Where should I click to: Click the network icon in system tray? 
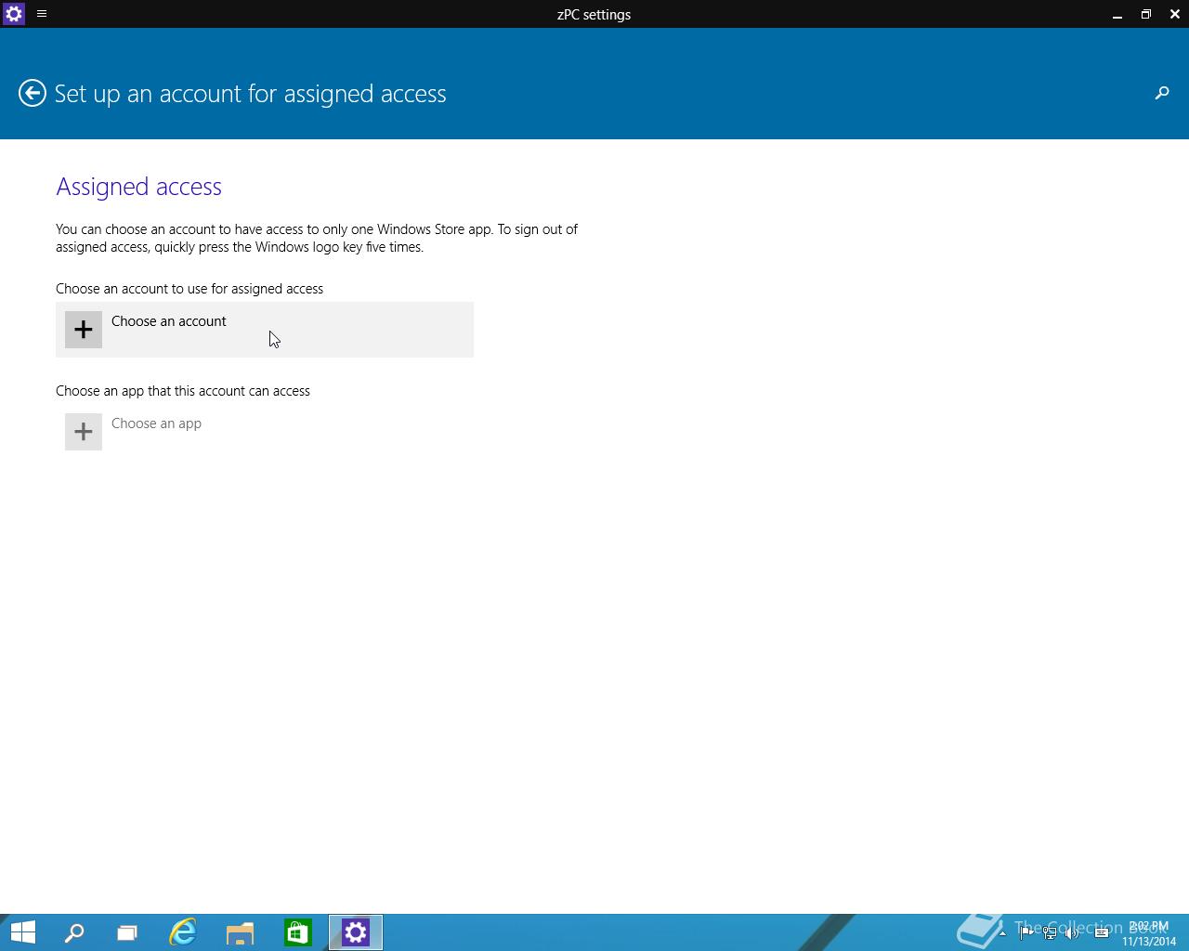[1050, 932]
